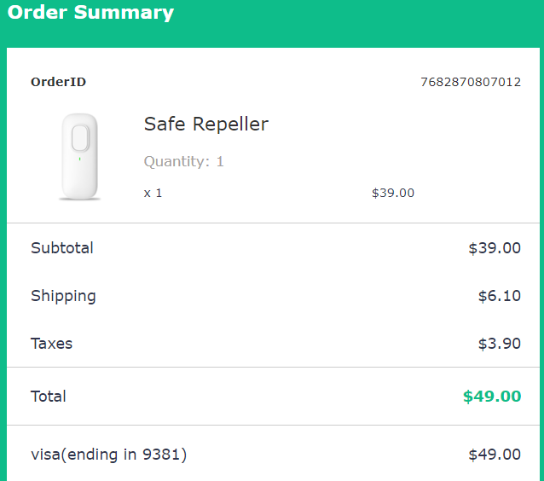Click the OrderID label

tap(58, 83)
